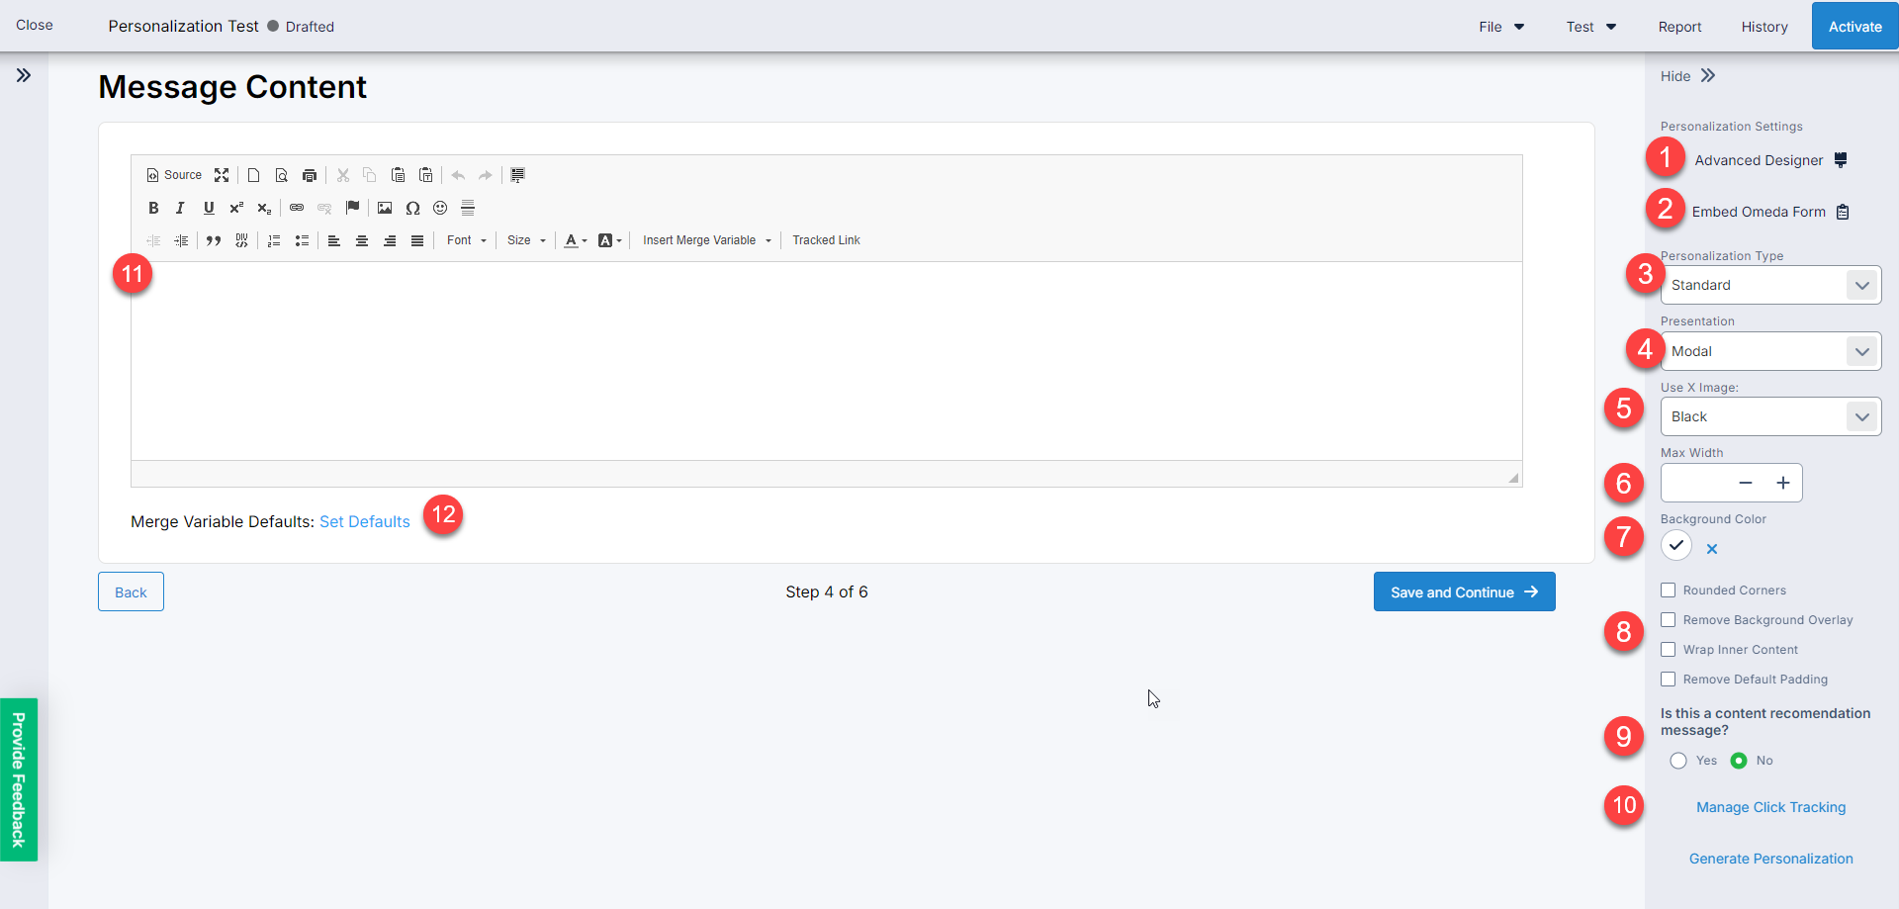Screen dimensions: 1899x909
Task: Open the Test menu
Action: coord(1590,27)
